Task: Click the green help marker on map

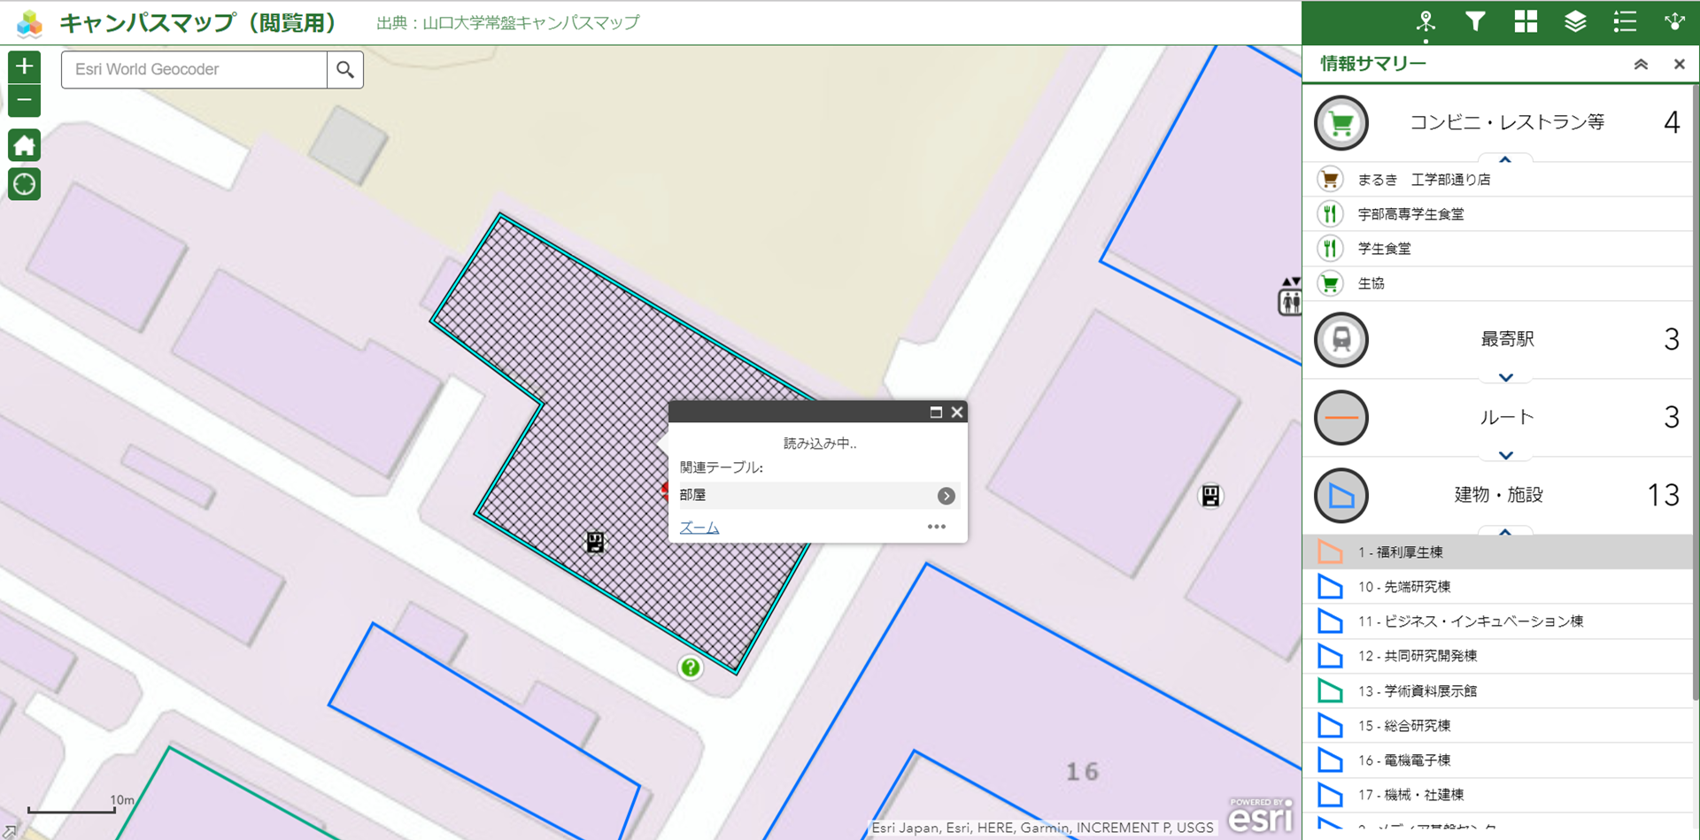Action: (691, 667)
